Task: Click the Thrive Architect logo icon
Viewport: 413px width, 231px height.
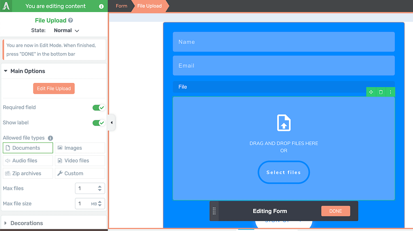Action: click(x=6, y=6)
